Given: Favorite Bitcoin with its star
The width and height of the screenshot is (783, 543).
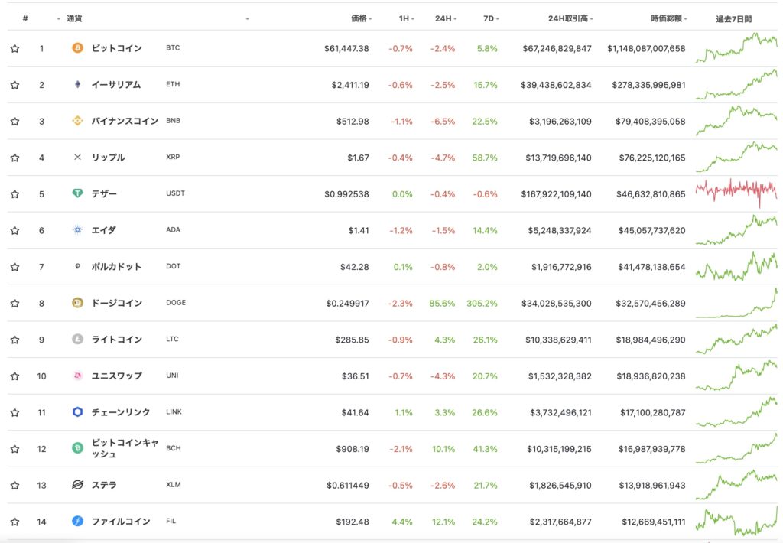Looking at the screenshot, I should click(x=15, y=48).
